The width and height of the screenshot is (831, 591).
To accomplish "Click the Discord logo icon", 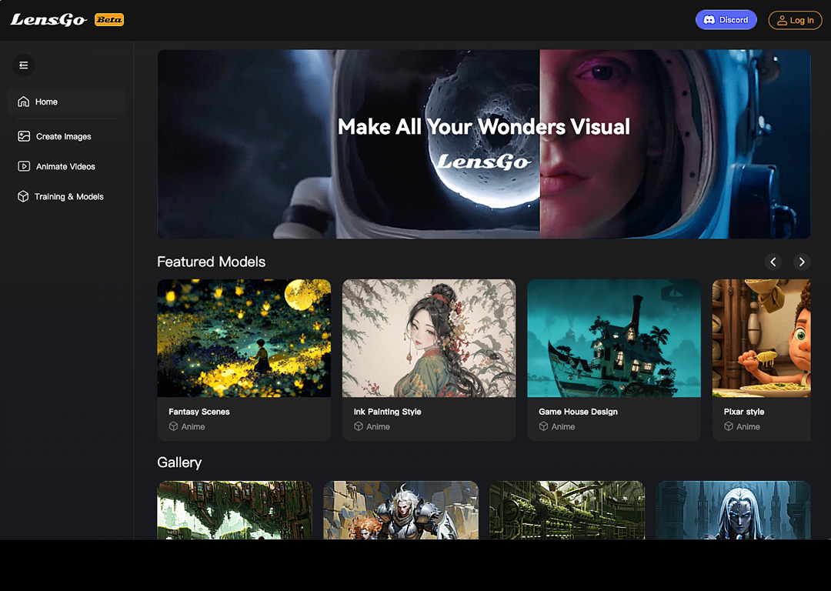I will [x=709, y=20].
